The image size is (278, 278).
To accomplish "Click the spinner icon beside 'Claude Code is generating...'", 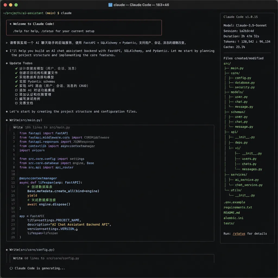I will point(11,268).
